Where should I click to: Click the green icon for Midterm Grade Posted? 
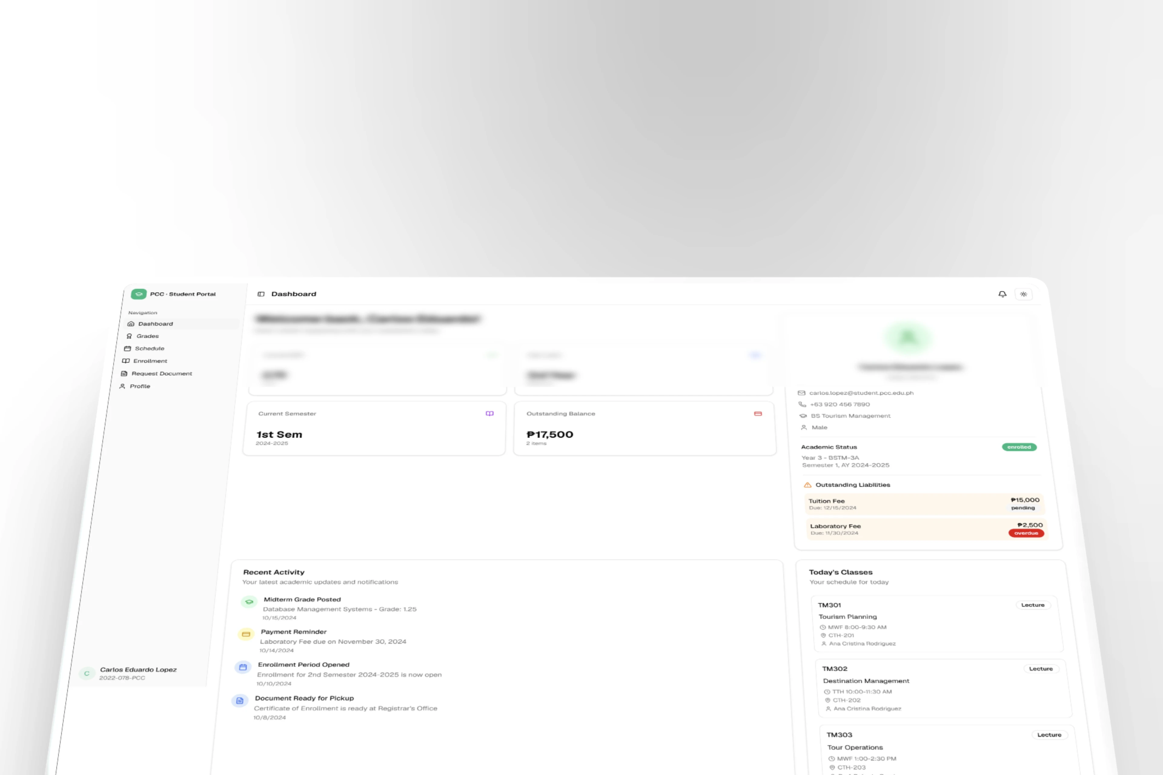click(249, 602)
